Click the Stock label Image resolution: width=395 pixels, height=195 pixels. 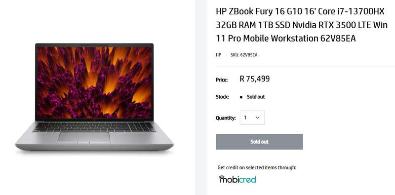pyautogui.click(x=223, y=97)
